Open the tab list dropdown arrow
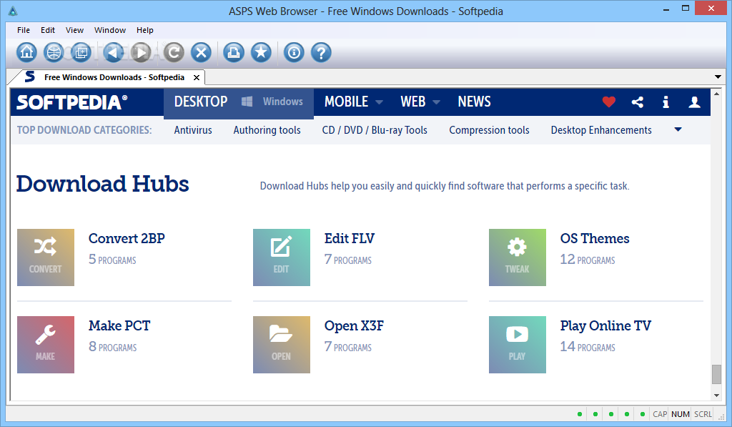Image resolution: width=732 pixels, height=427 pixels. click(x=718, y=77)
